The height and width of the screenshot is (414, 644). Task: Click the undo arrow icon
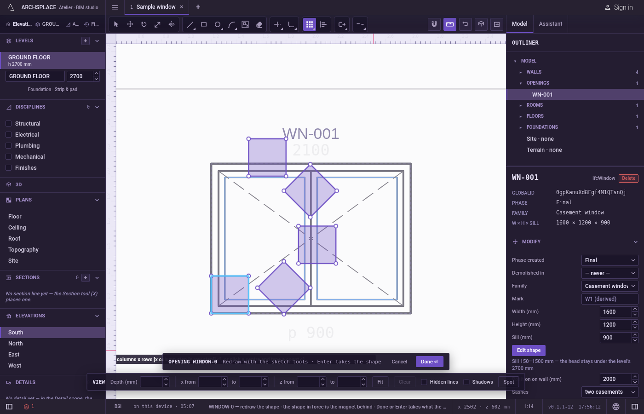tap(466, 24)
